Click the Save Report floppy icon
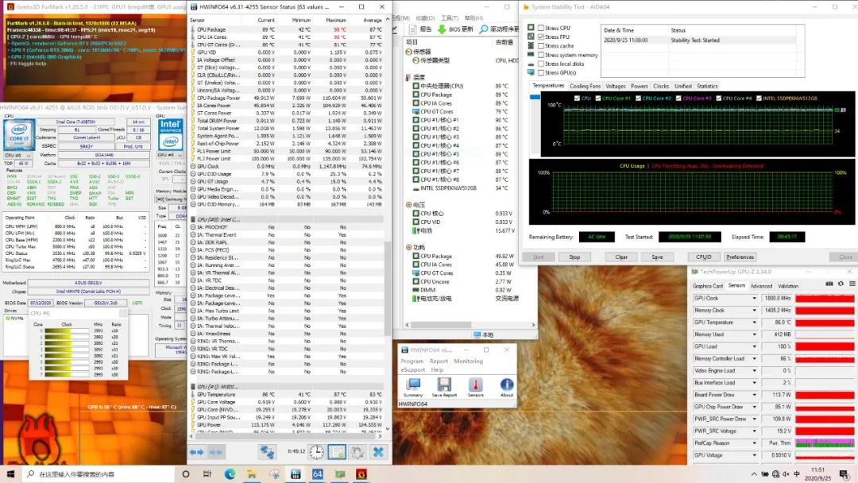 pos(444,384)
